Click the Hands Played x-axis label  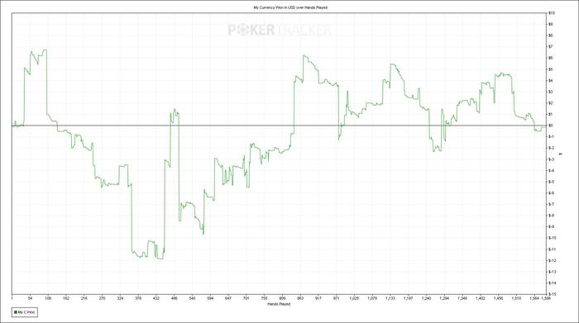[279, 304]
